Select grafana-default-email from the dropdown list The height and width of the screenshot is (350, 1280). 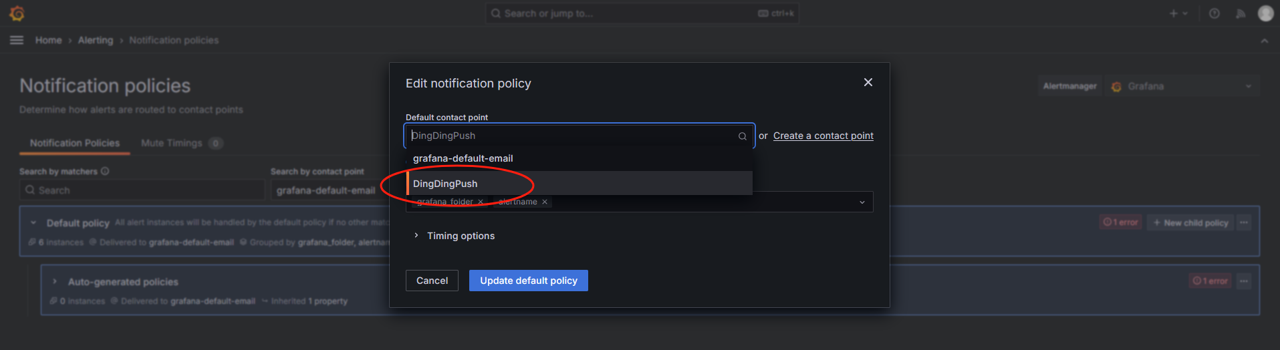(x=580, y=158)
